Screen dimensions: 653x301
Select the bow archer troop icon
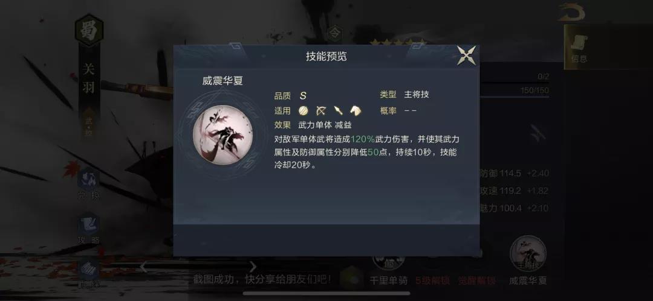pos(321,110)
